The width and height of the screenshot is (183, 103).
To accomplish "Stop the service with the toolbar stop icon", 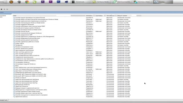I will click(1, 9).
